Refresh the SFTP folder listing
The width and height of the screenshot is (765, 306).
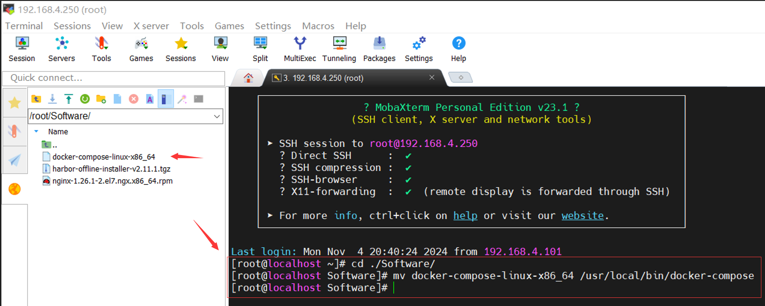[x=85, y=99]
